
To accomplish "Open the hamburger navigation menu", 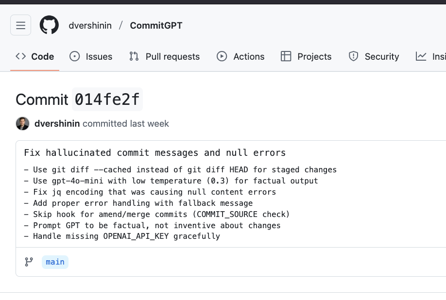I will 20,25.
